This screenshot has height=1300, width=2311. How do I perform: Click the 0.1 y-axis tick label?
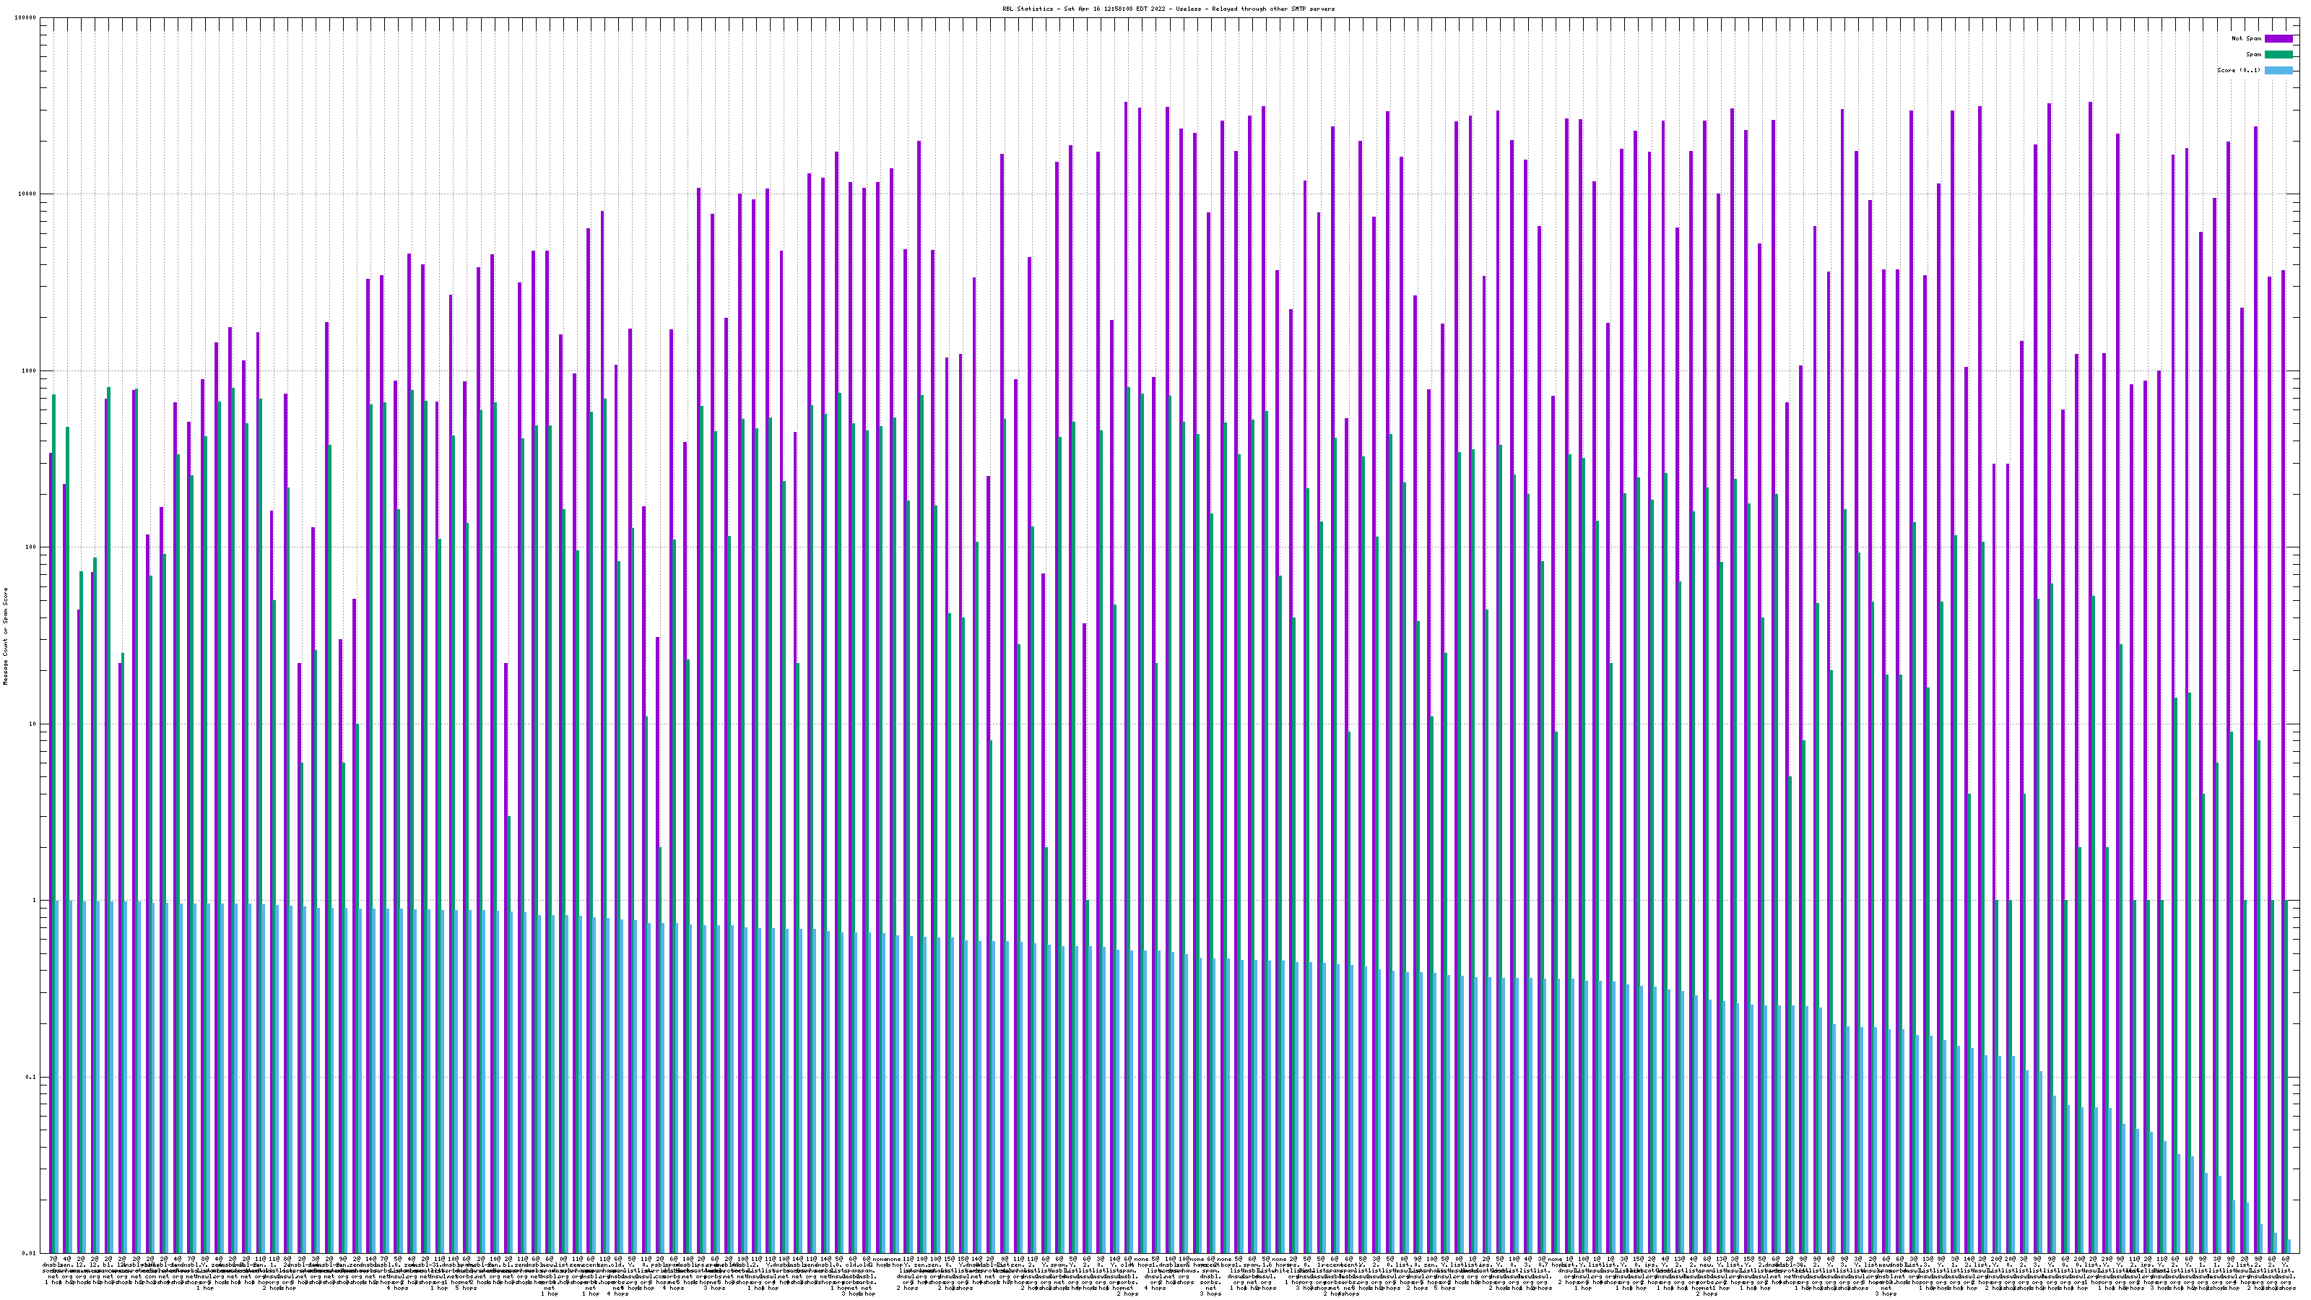coord(31,1078)
